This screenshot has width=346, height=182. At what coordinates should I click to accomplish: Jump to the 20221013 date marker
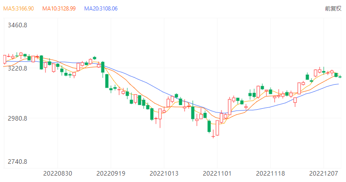point(164,173)
